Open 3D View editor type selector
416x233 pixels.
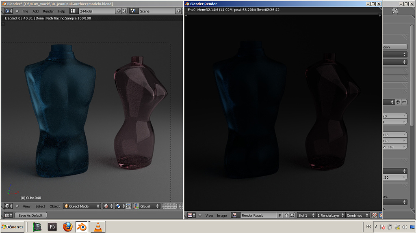point(9,206)
